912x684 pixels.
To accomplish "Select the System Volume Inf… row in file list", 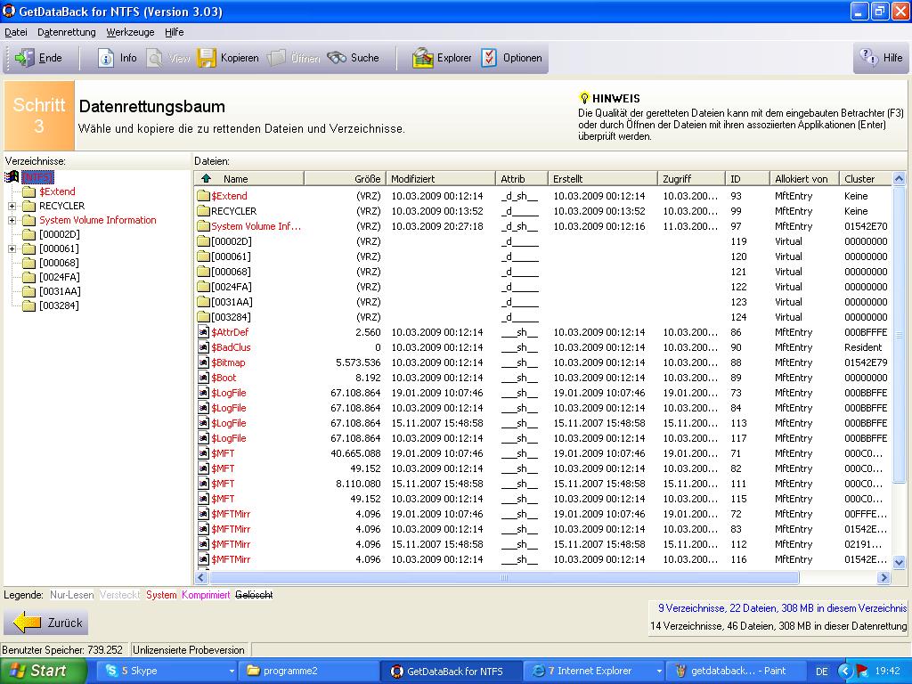I will click(x=543, y=226).
